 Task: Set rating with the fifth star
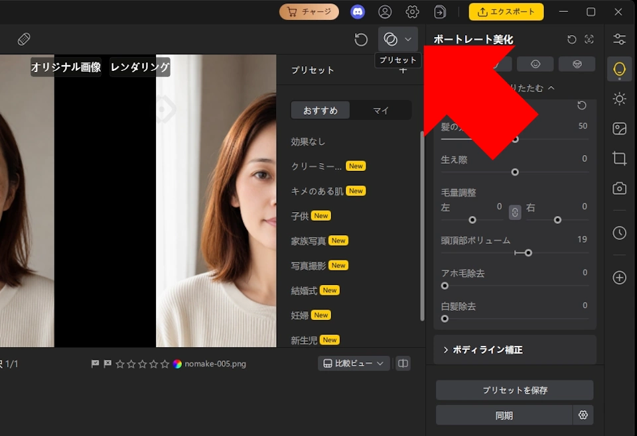pyautogui.click(x=165, y=364)
